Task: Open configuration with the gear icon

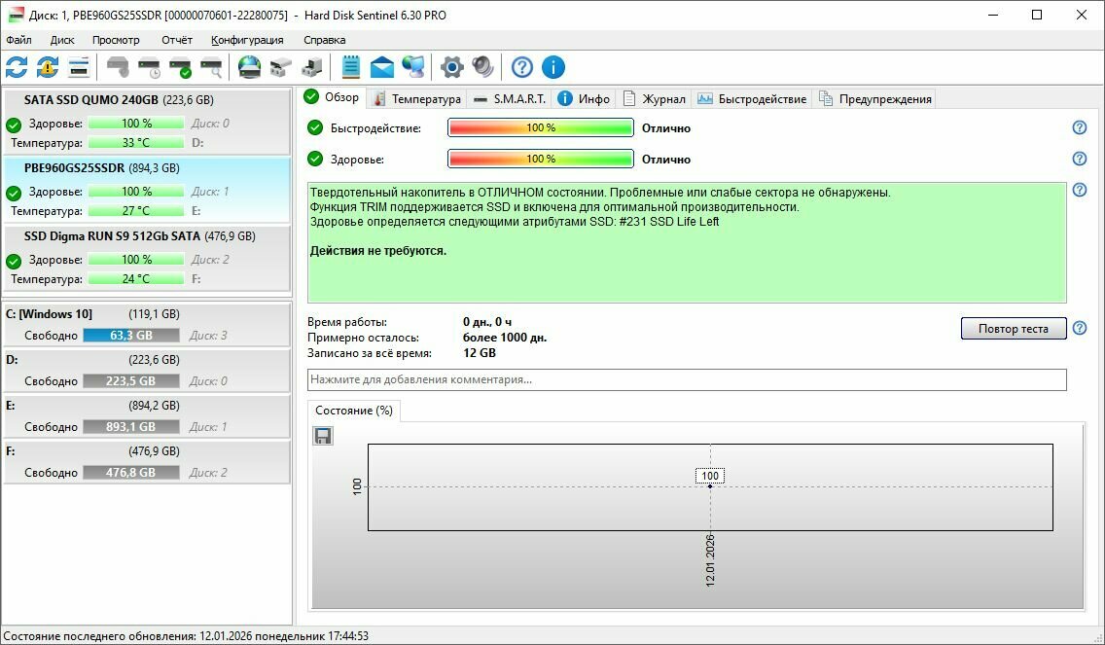Action: [451, 68]
